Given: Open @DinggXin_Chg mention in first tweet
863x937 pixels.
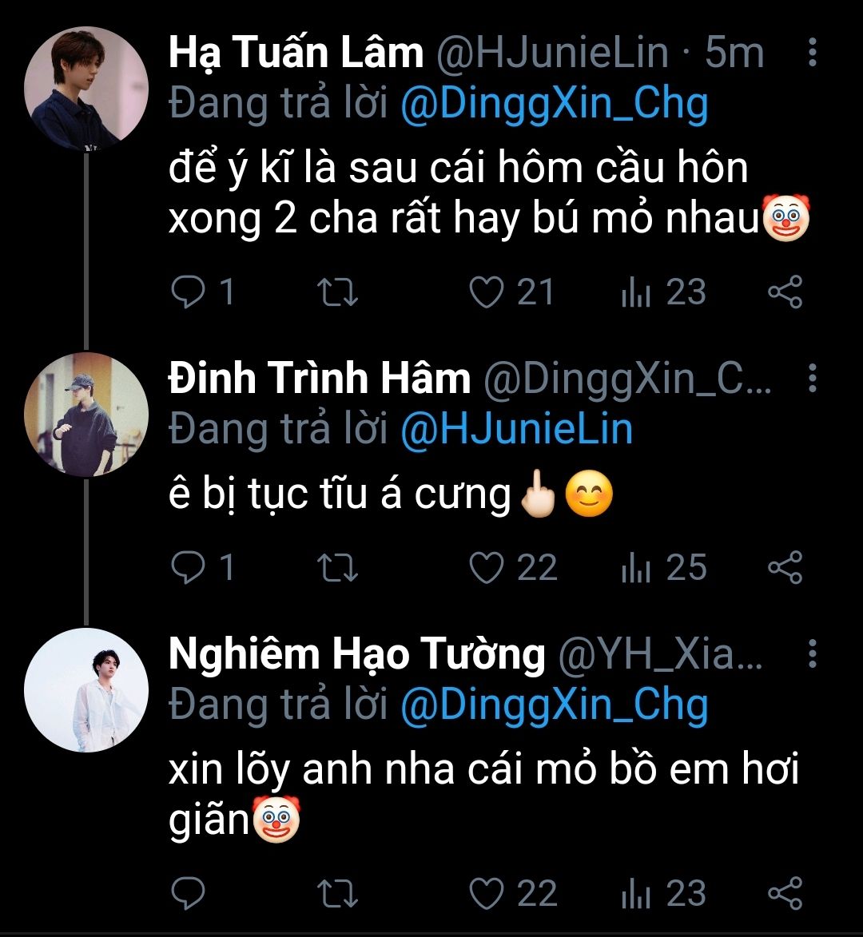Looking at the screenshot, I should pyautogui.click(x=554, y=104).
